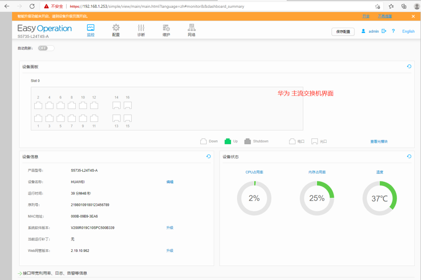
Task: Select optical port 14 on the panel
Action: [x=116, y=105]
